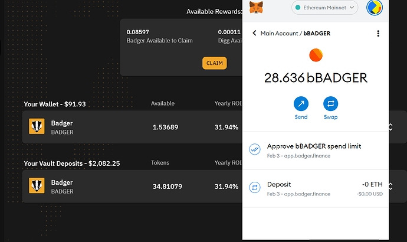Image resolution: width=407 pixels, height=242 pixels.
Task: Go back to Main Account
Action: pos(254,34)
